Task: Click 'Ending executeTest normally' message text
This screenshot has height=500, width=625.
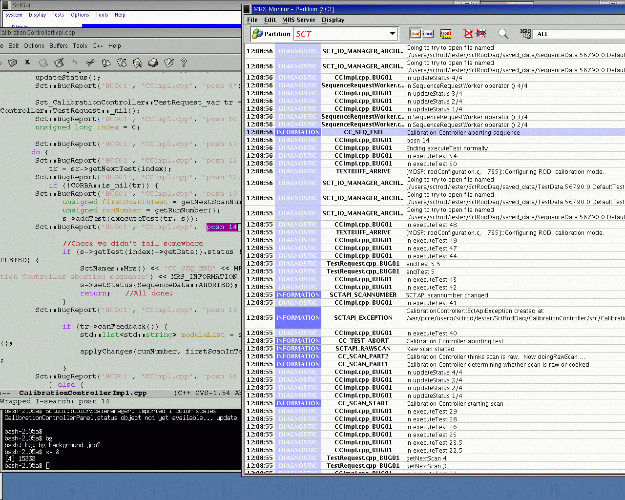Action: pos(447,148)
